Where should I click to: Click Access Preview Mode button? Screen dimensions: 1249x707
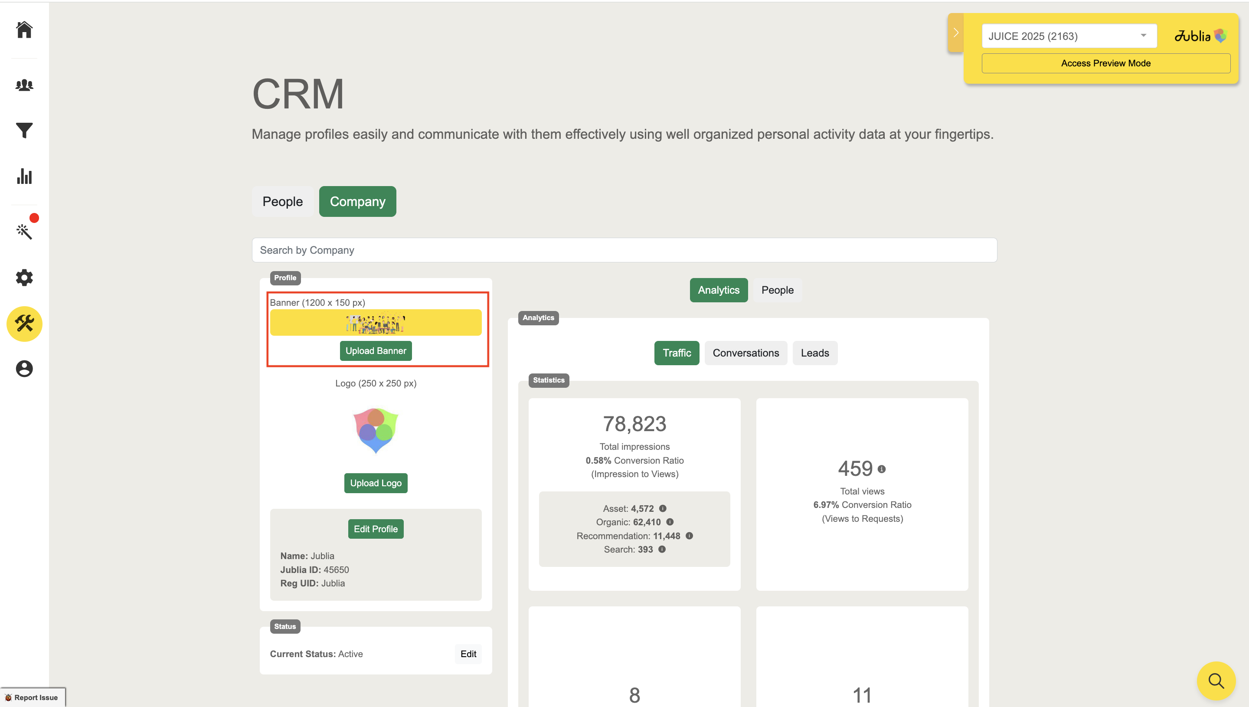point(1105,63)
